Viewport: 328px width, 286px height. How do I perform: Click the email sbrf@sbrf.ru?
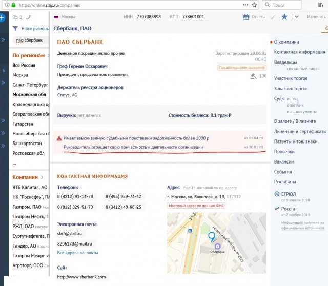70,234
